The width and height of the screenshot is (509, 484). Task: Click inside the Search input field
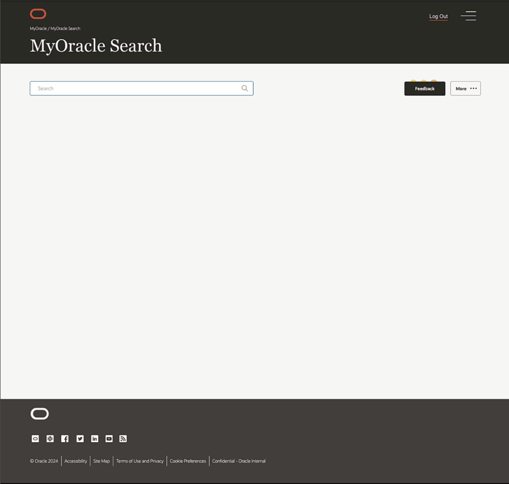[125, 88]
